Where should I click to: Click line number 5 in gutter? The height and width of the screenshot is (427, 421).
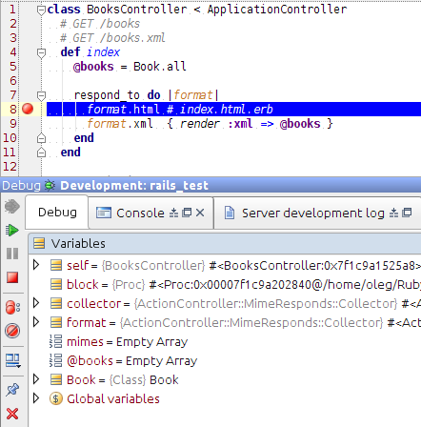coord(12,67)
